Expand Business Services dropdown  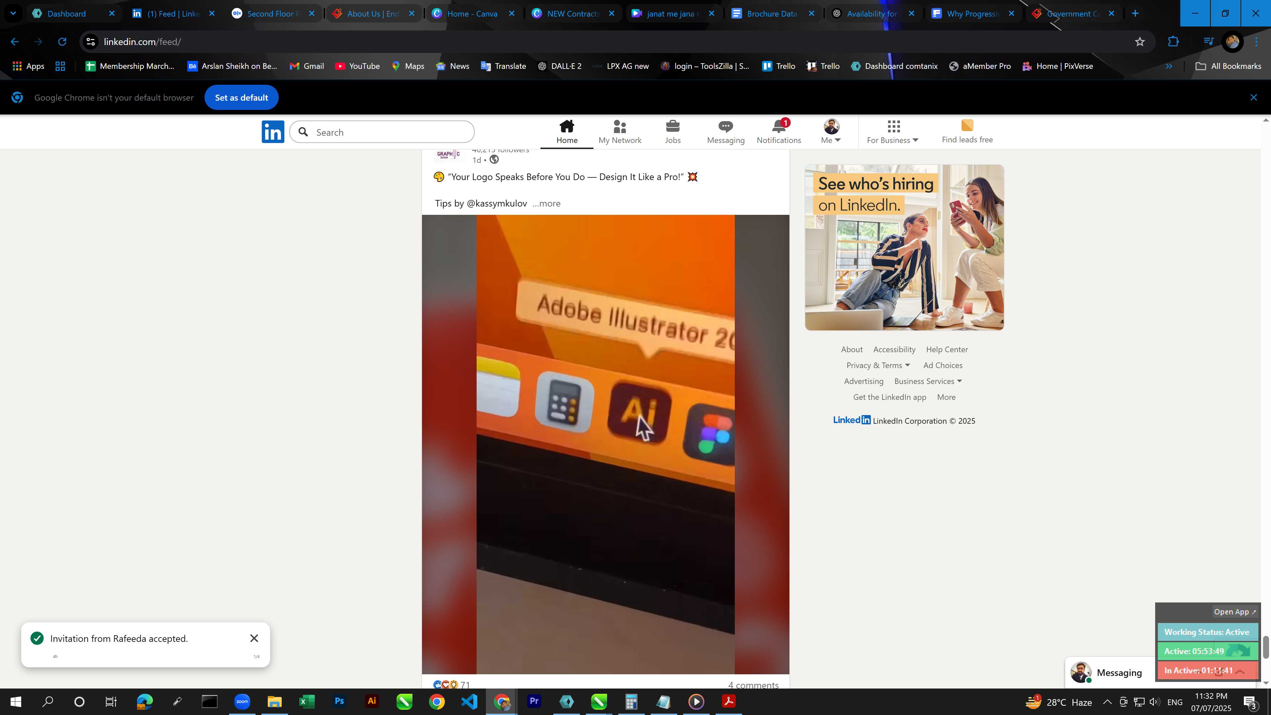(928, 381)
